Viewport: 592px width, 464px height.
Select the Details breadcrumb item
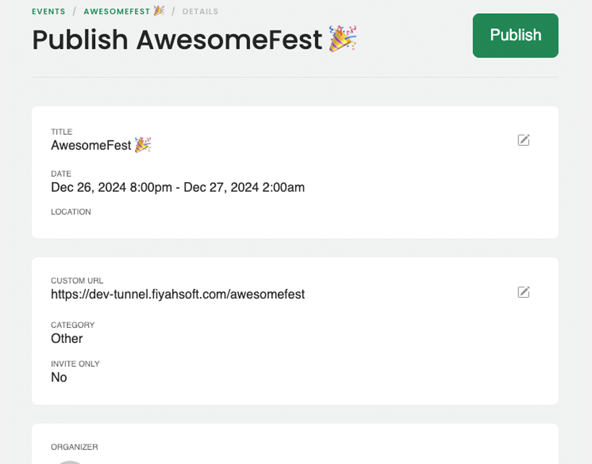pyautogui.click(x=200, y=11)
